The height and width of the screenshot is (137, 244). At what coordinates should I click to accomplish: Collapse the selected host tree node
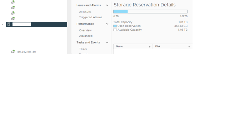click(3, 24)
